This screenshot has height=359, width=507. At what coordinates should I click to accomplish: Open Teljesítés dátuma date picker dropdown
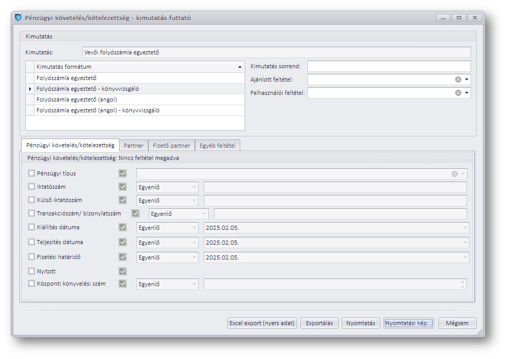coord(465,243)
